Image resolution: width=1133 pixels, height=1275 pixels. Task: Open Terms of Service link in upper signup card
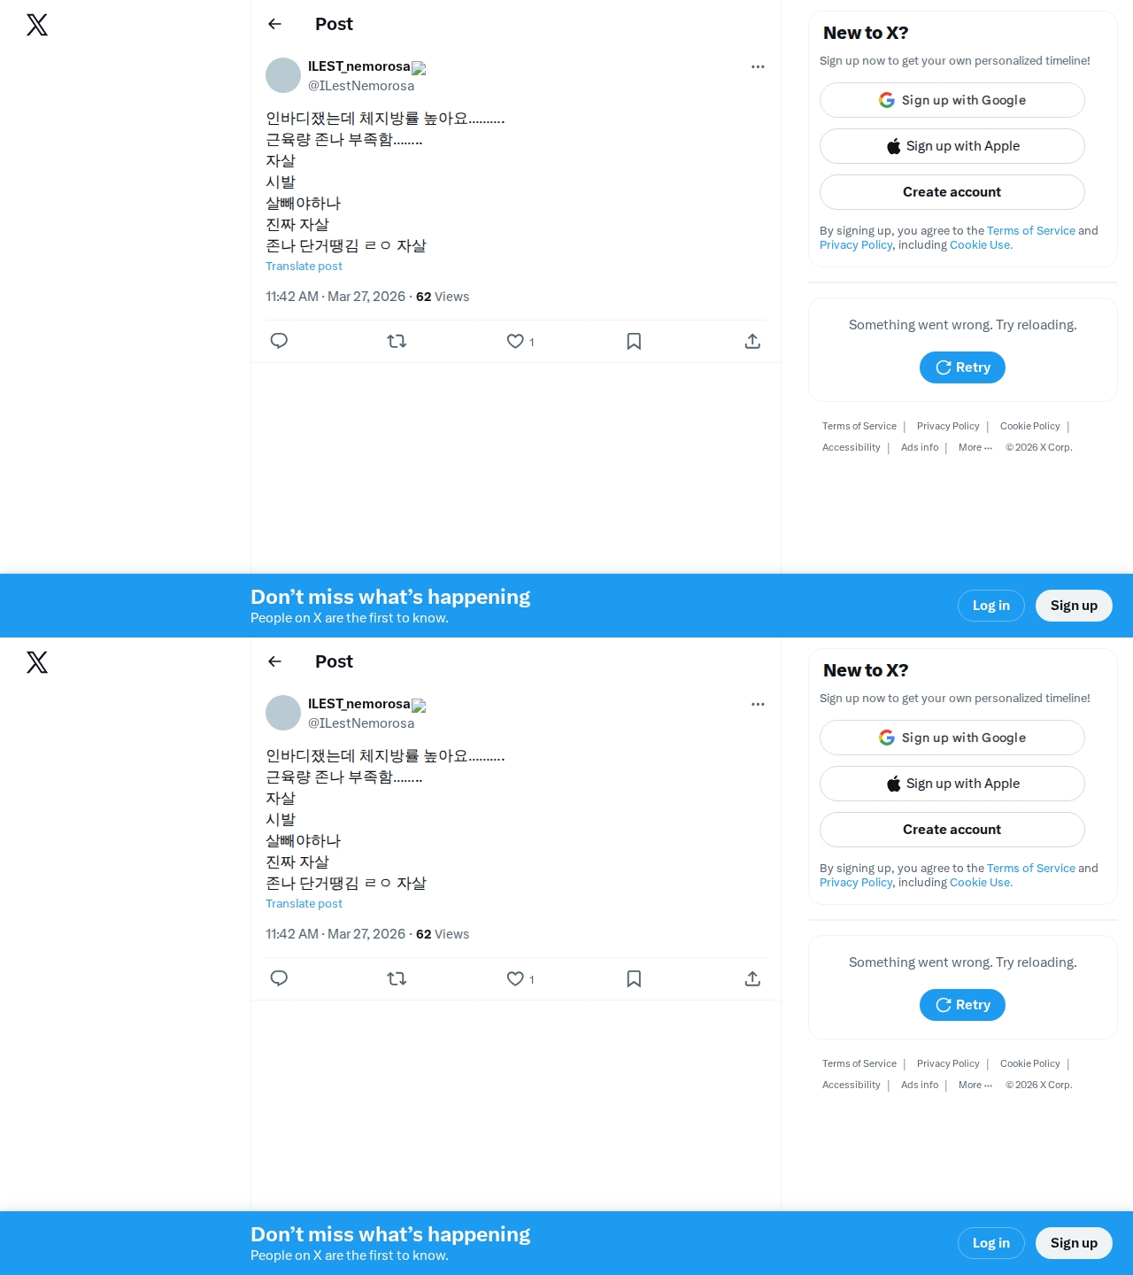click(x=1031, y=230)
